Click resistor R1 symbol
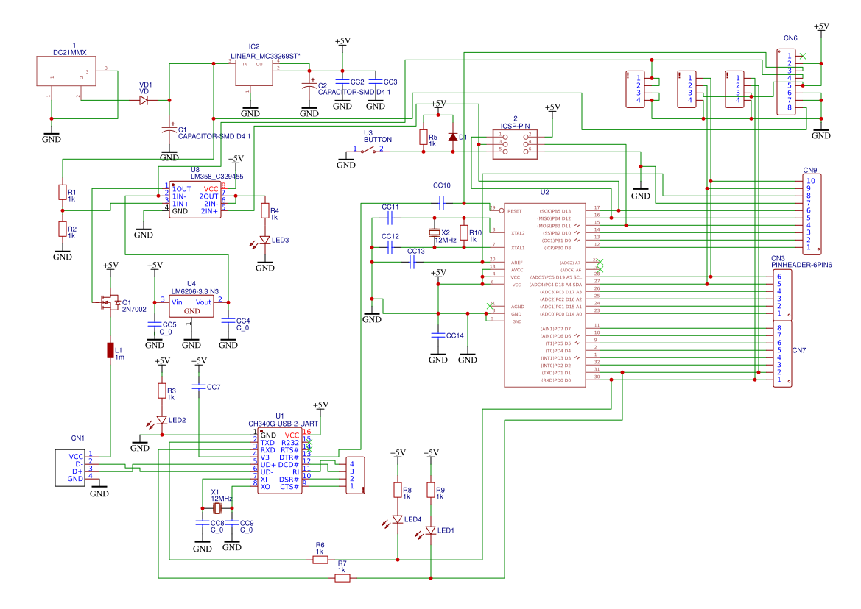This screenshot has width=861, height=609. tap(63, 193)
